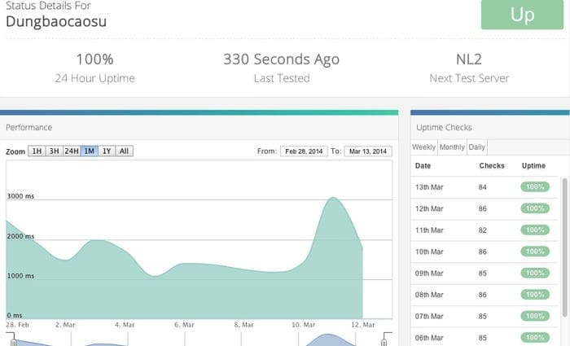
Task: Click the 12th Mar date row
Action: (484, 208)
